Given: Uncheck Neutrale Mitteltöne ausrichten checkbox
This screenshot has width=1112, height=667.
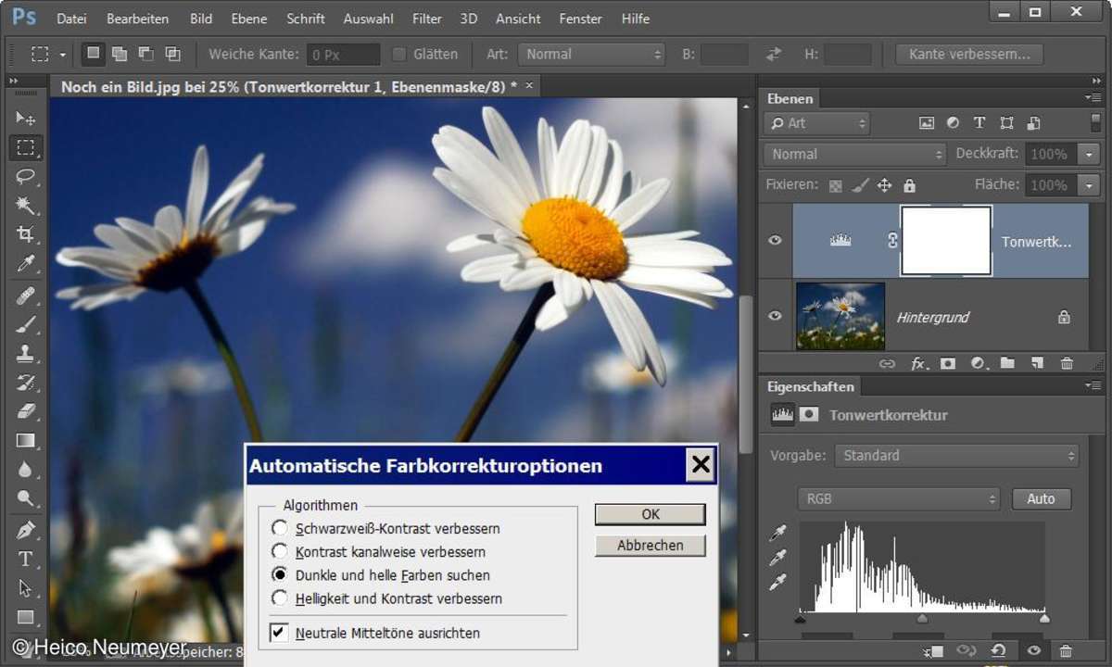Looking at the screenshot, I should point(279,633).
